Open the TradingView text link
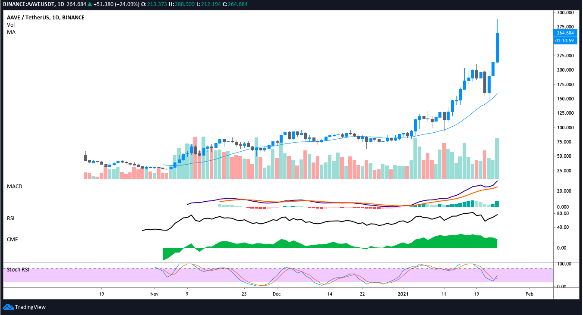Image resolution: width=583 pixels, height=315 pixels. pyautogui.click(x=30, y=307)
